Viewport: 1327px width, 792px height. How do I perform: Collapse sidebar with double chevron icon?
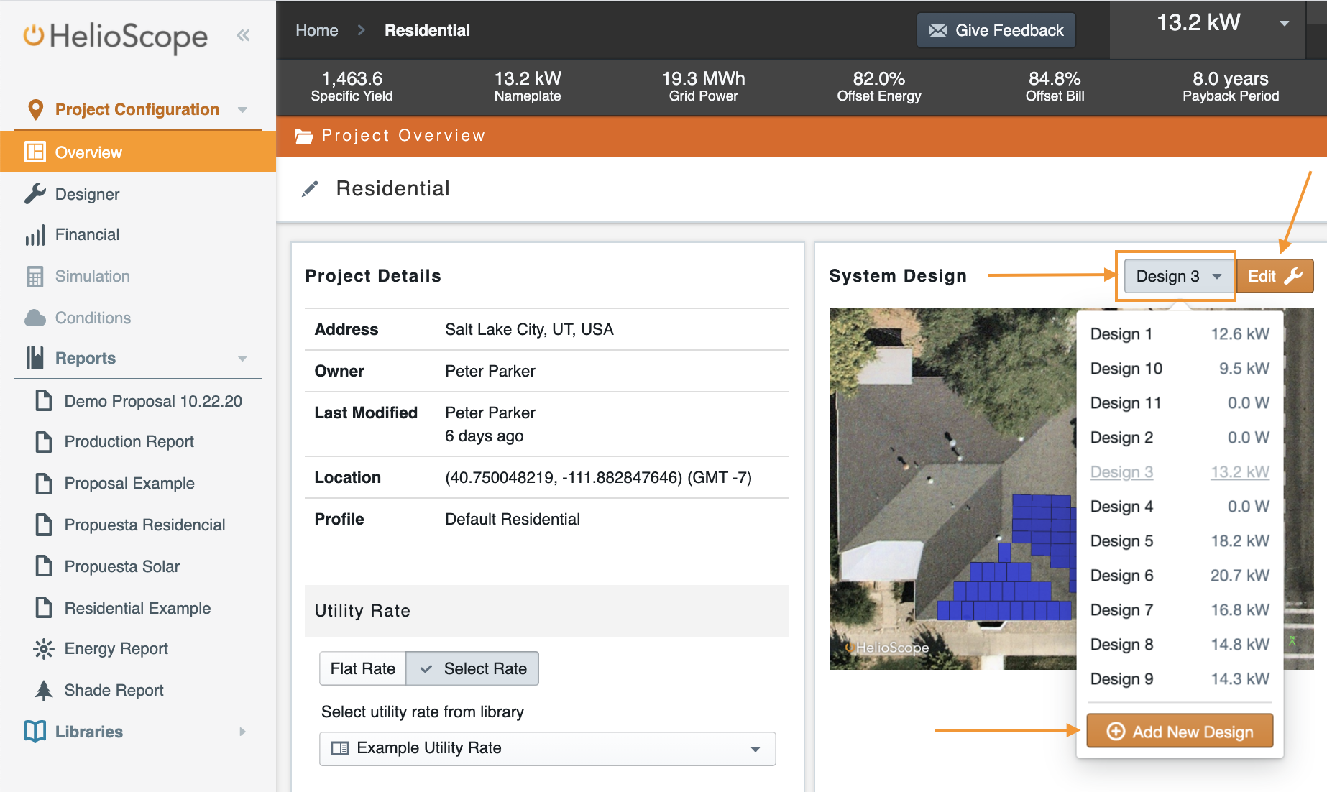[x=243, y=35]
